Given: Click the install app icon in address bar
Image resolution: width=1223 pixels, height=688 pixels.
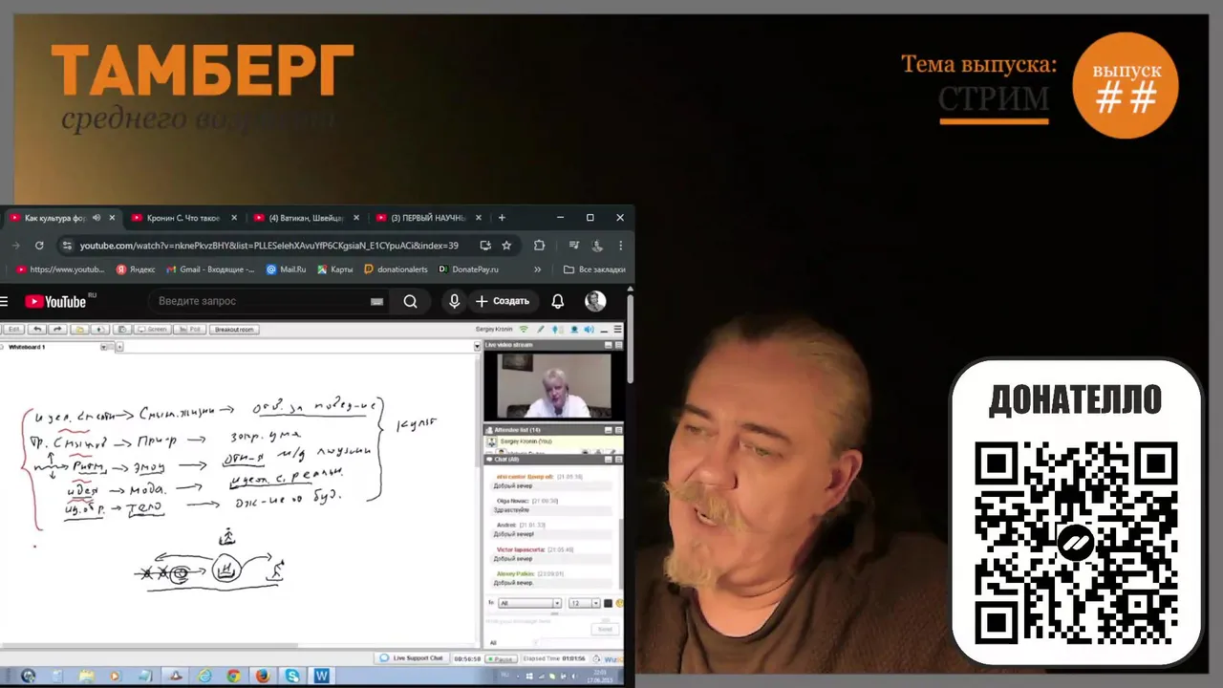Looking at the screenshot, I should [x=485, y=246].
